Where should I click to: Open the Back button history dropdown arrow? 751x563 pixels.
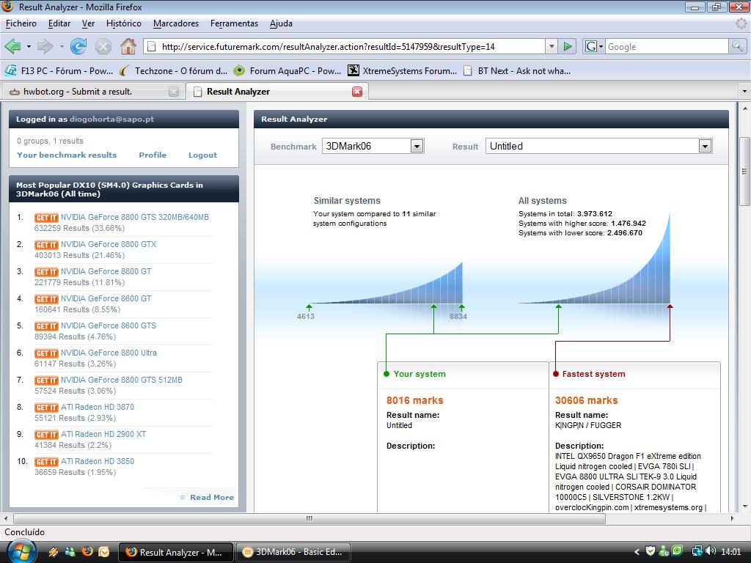[29, 46]
